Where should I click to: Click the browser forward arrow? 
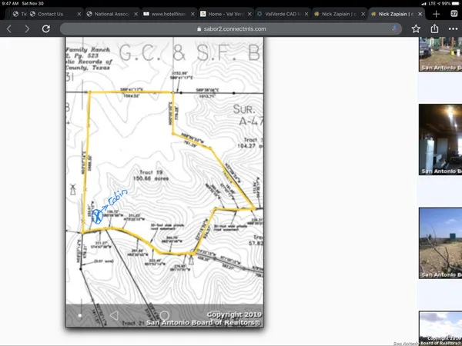pyautogui.click(x=27, y=28)
